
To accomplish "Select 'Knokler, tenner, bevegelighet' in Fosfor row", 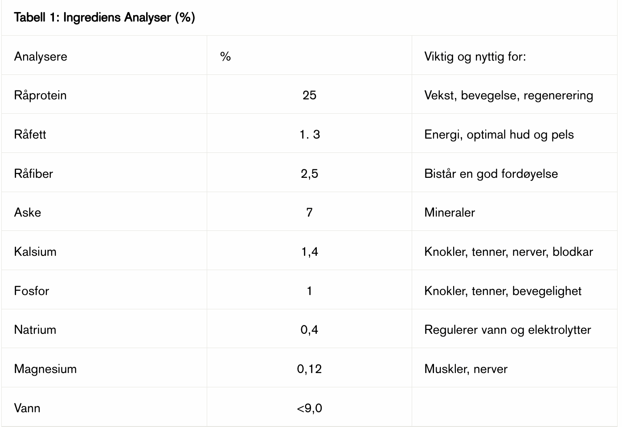I will click(x=503, y=291).
